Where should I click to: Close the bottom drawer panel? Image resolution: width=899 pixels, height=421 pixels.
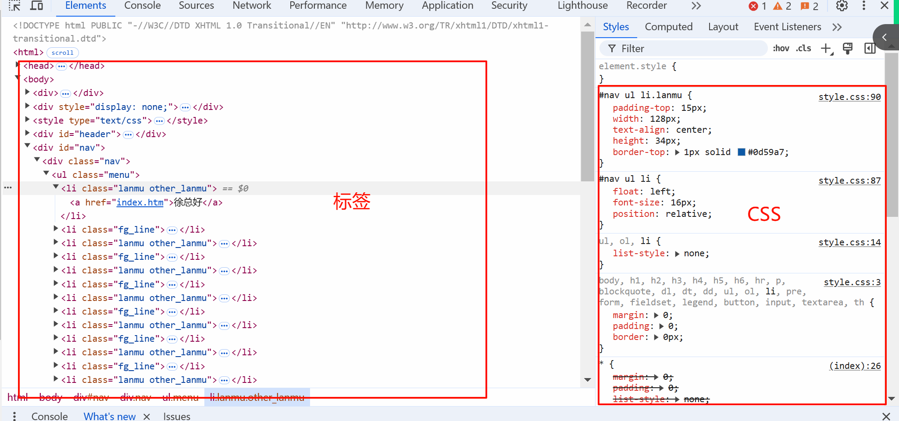click(x=886, y=416)
